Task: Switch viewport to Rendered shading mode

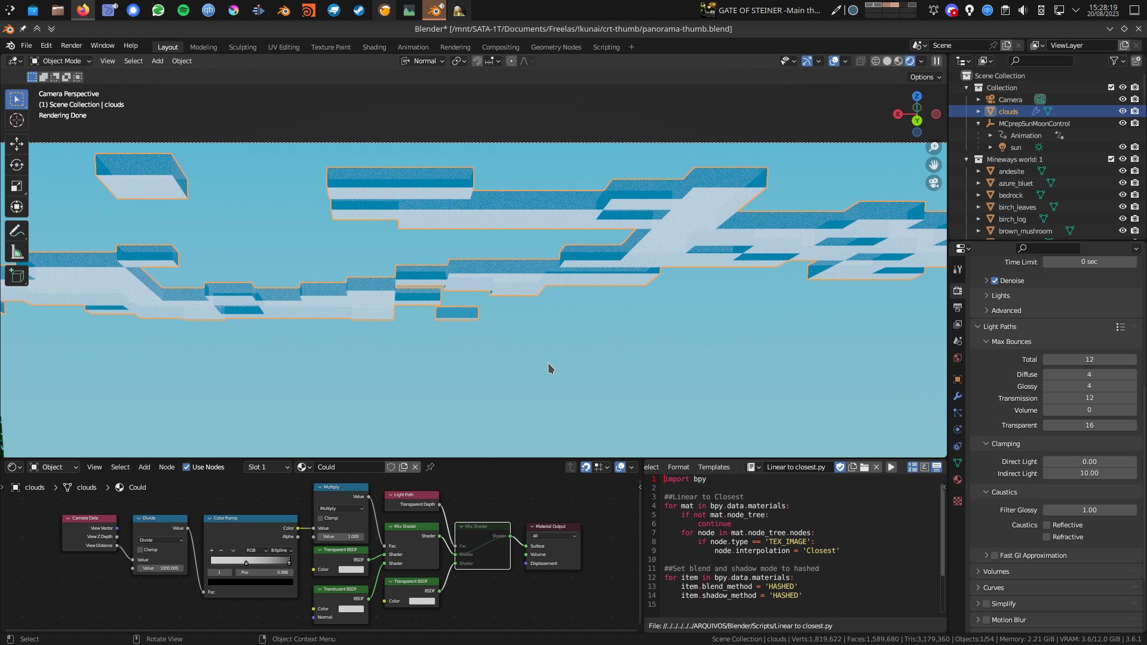Action: coord(909,61)
